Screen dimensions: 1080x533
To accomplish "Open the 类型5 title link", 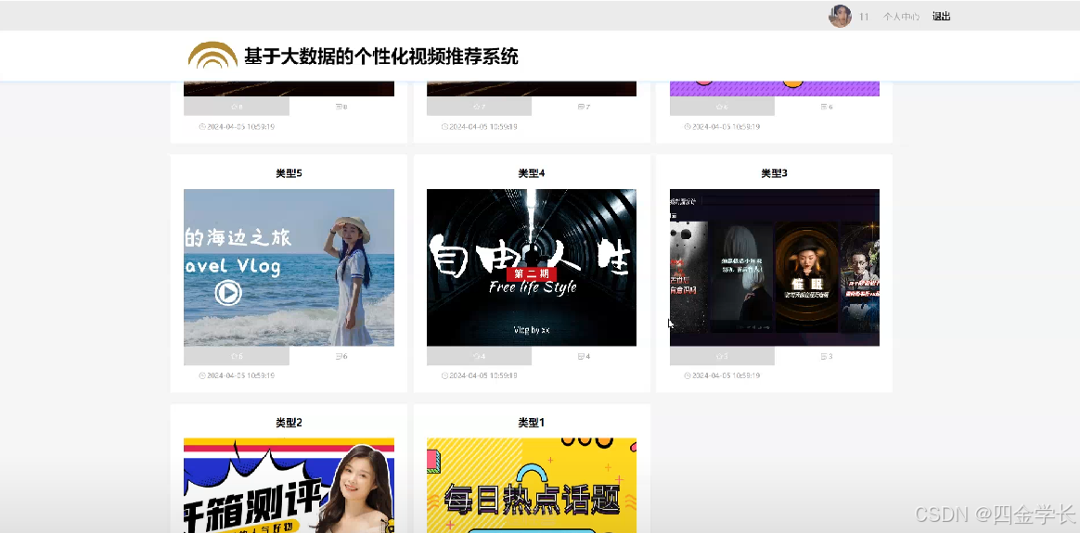I will pos(289,173).
